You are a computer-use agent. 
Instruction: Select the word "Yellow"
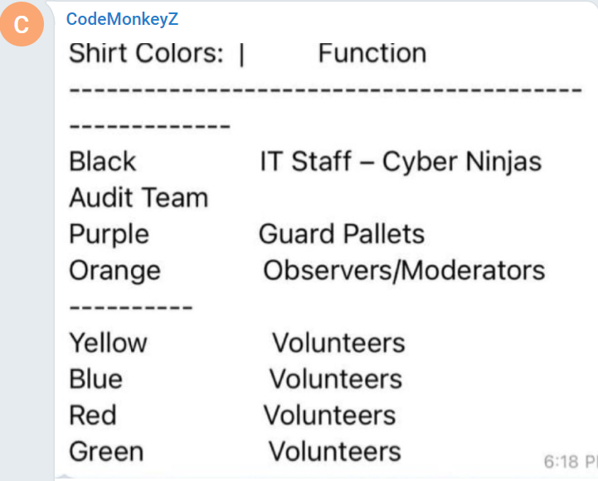108,343
